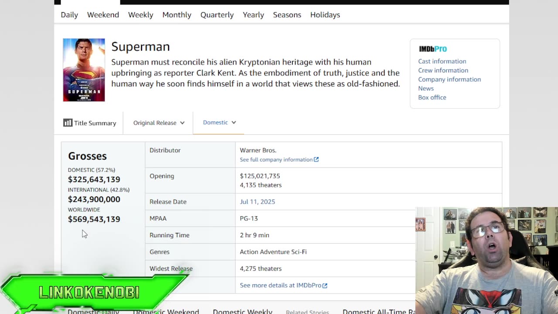The image size is (558, 314).
Task: Click the 4,135 theaters opening value
Action: click(x=261, y=185)
